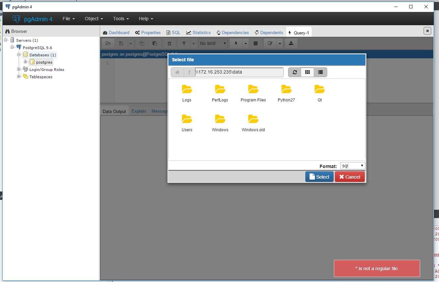Open the Format sql dropdown

click(x=353, y=166)
